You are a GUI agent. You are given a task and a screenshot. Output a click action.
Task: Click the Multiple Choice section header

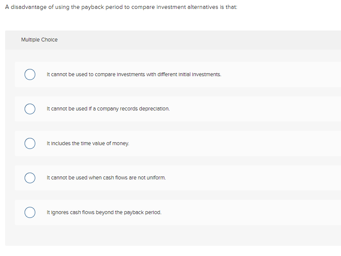(x=39, y=39)
